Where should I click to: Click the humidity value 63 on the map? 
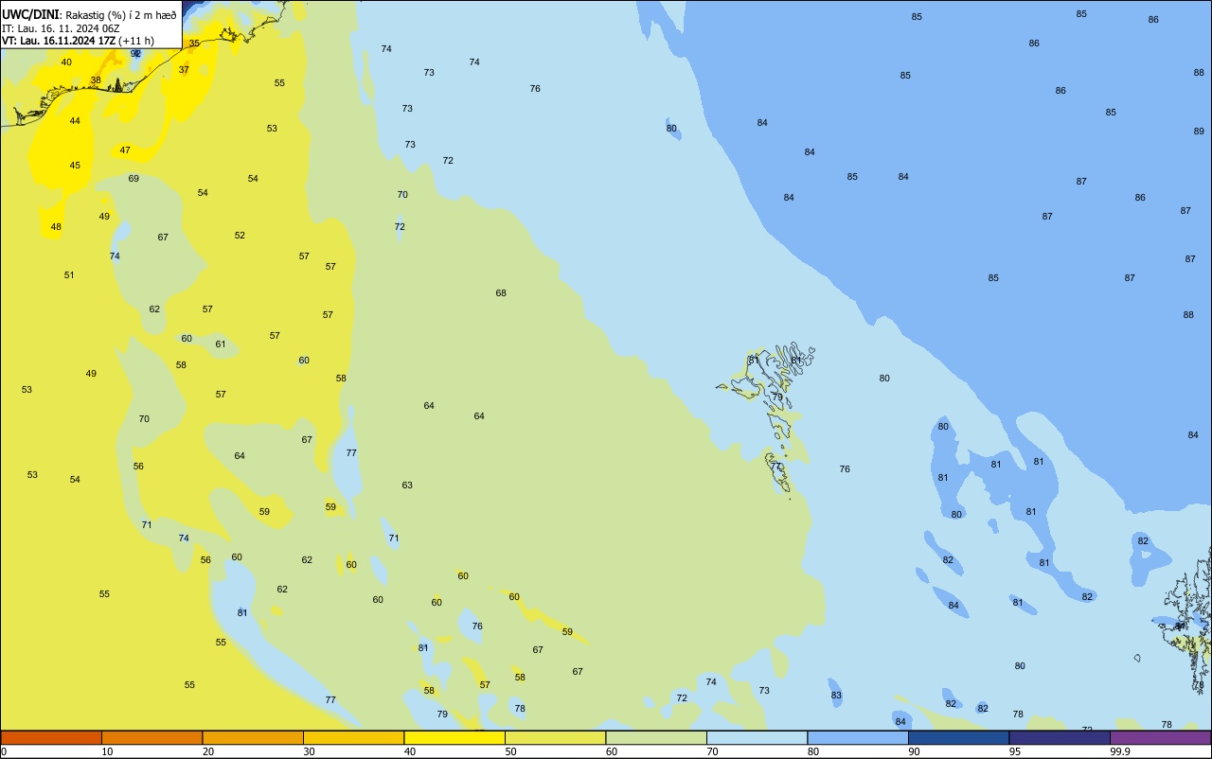407,485
